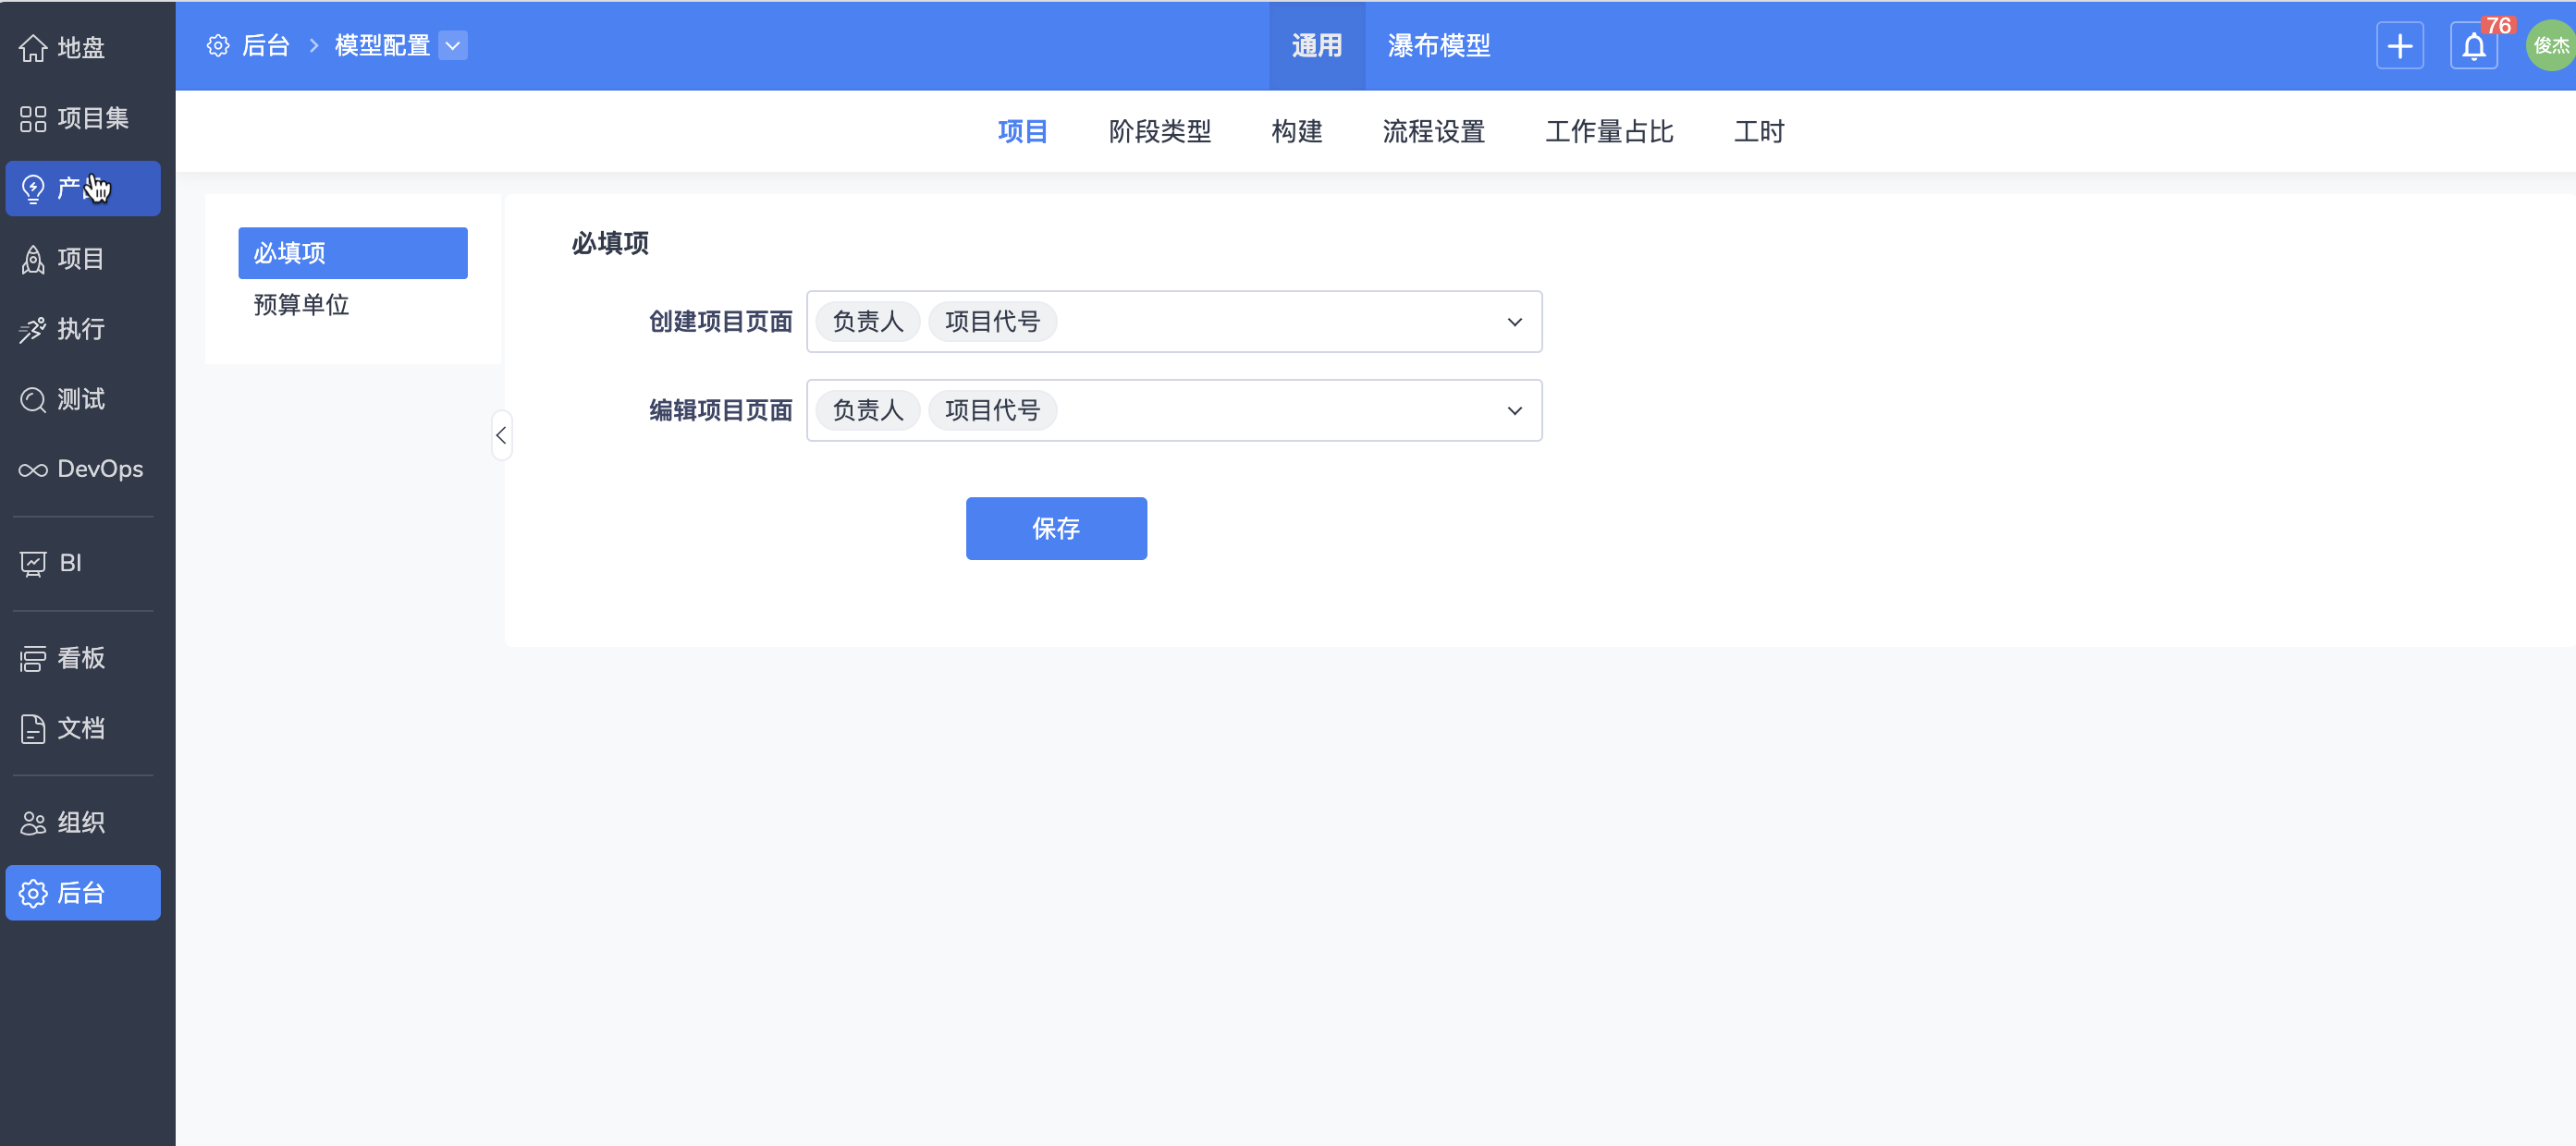Click the 执行 execution sidebar icon

coord(33,330)
